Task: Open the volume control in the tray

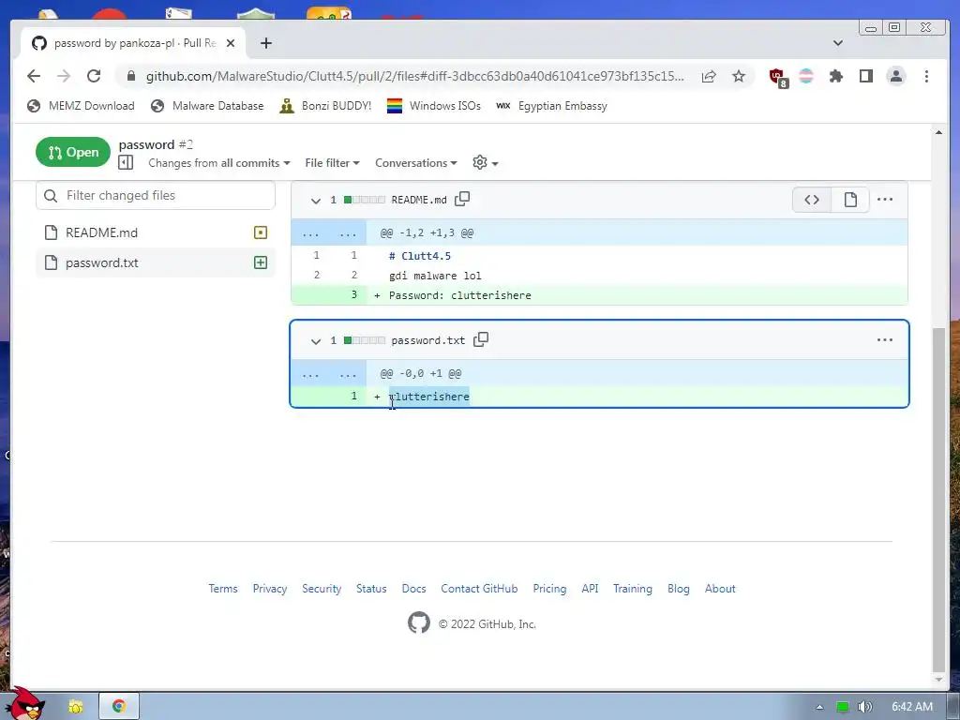Action: click(x=864, y=707)
